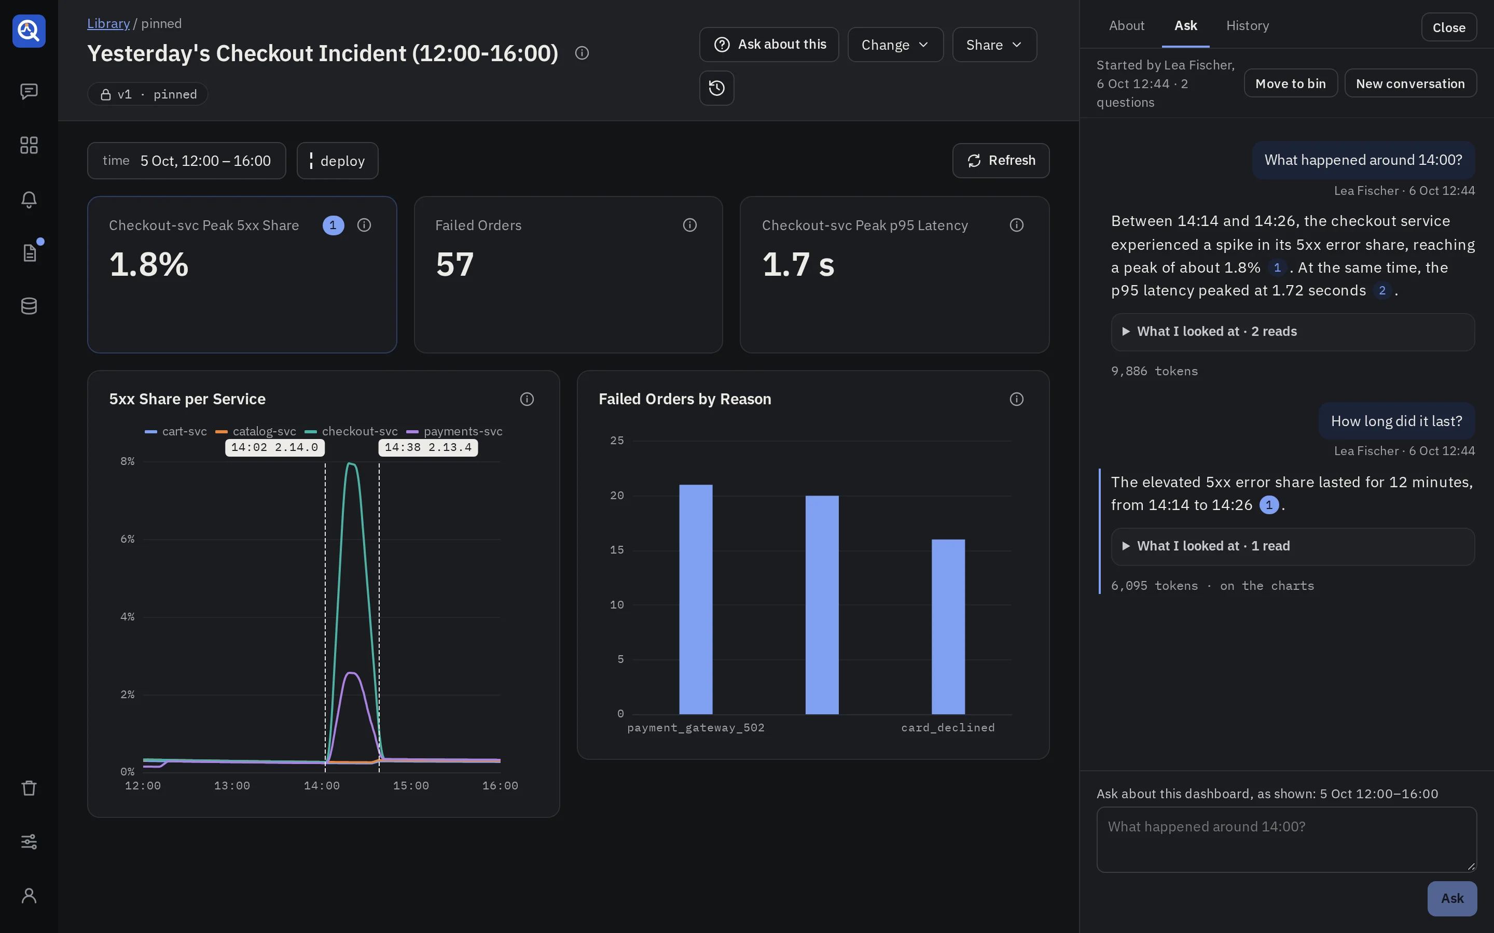Click the payment_gateway_502 bar in chart
This screenshot has width=1494, height=933.
[x=696, y=599]
